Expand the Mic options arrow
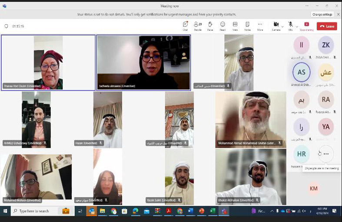Viewport: 342px width, 222px height. click(x=296, y=26)
